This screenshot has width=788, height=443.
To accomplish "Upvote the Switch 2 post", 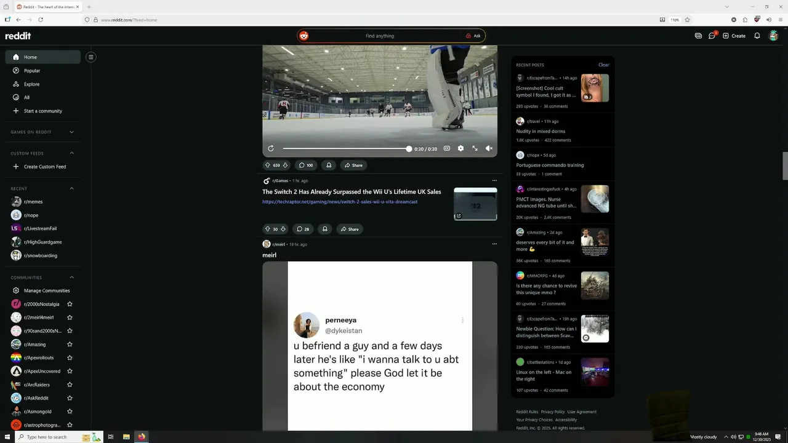I will pos(268,229).
